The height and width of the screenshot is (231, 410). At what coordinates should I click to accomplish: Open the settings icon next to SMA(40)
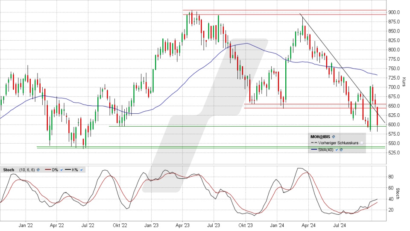pyautogui.click(x=341, y=150)
